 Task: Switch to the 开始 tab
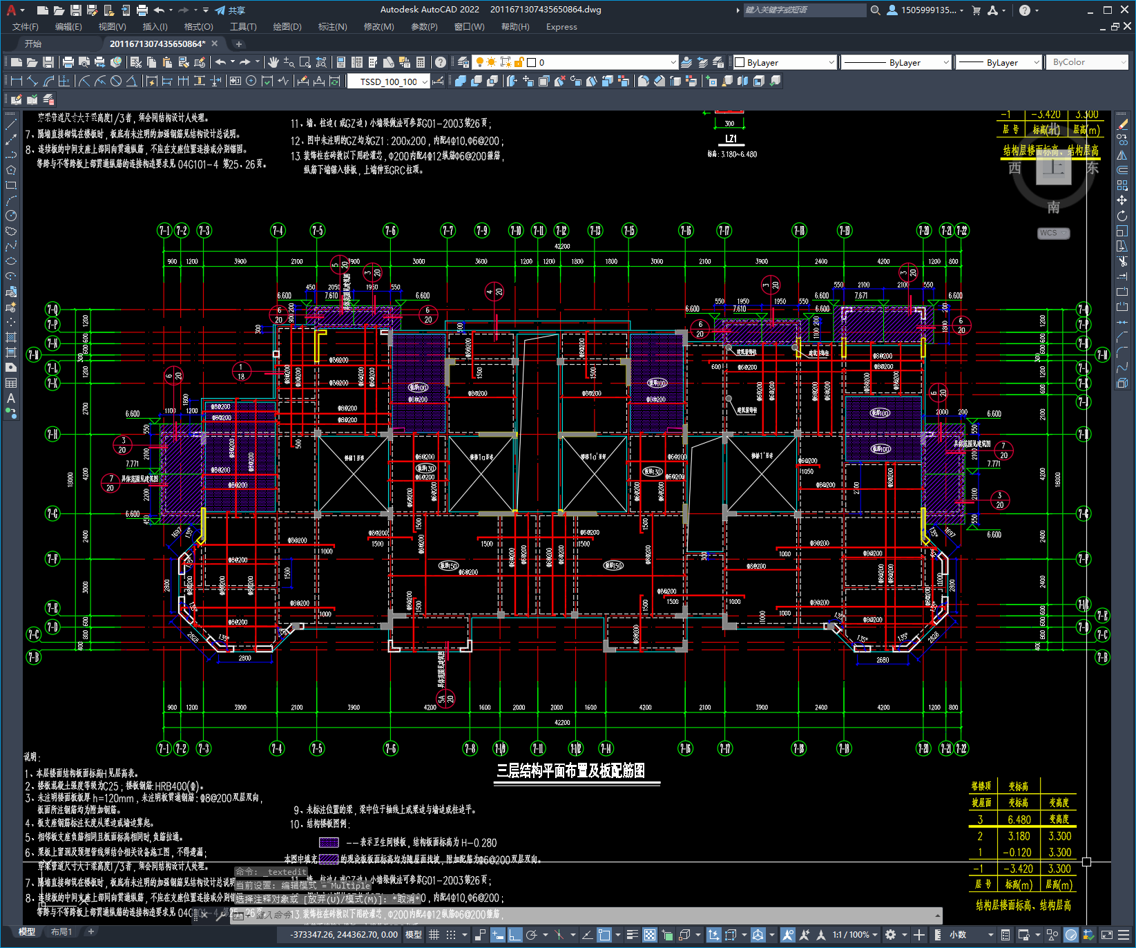click(x=33, y=44)
